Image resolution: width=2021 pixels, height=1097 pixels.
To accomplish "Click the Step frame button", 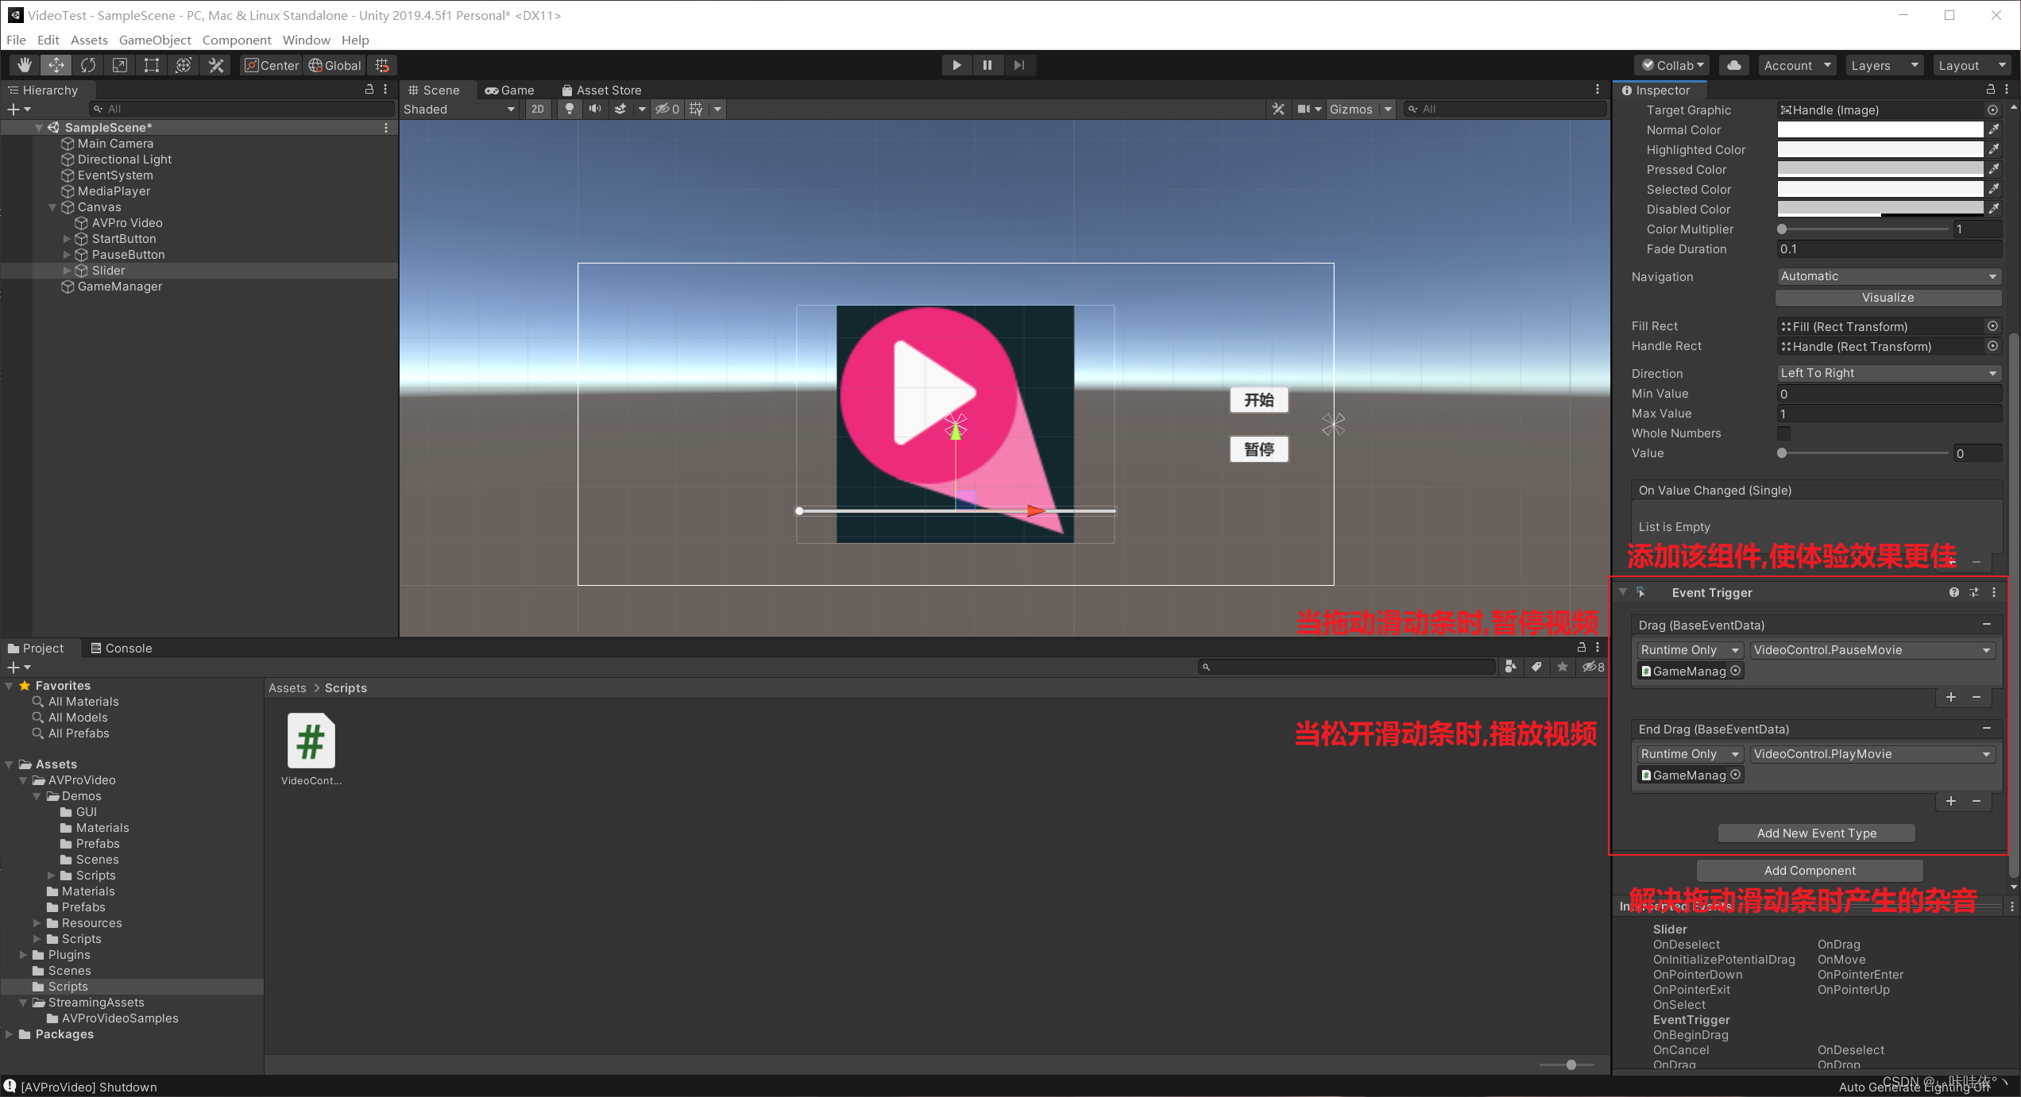I will pyautogui.click(x=1019, y=65).
